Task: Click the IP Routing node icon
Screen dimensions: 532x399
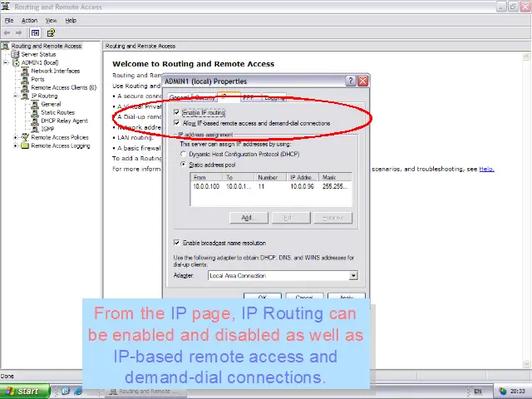Action: pyautogui.click(x=26, y=96)
